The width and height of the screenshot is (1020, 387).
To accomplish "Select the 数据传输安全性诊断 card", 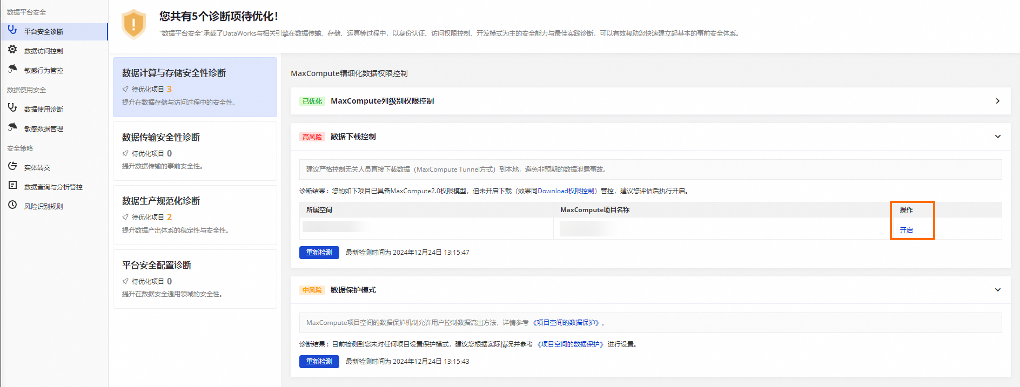I will point(195,151).
